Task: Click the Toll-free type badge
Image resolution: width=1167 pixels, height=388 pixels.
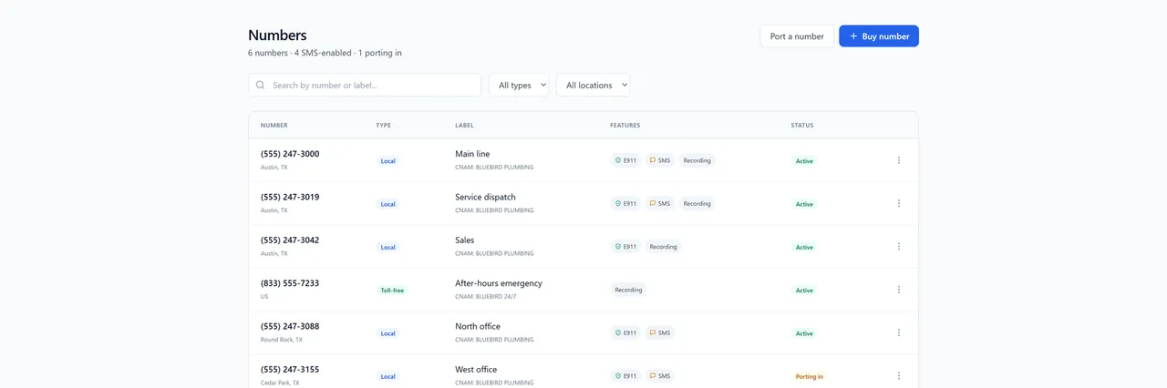Action: coord(392,291)
